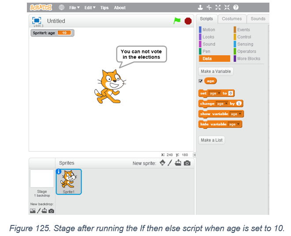Viewport: 291px width, 236px height.
Task: Click the cat sprite on stage
Action: tap(110, 86)
